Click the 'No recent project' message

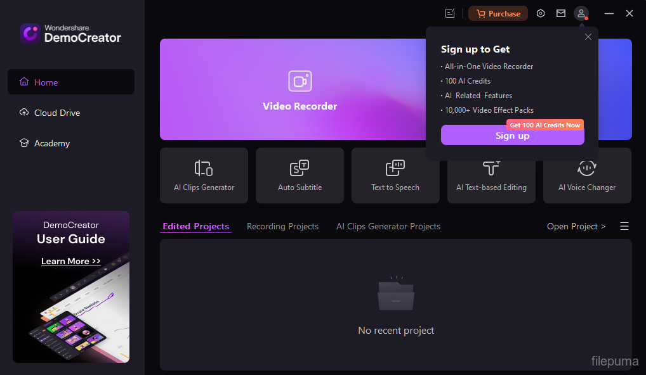[x=396, y=330]
